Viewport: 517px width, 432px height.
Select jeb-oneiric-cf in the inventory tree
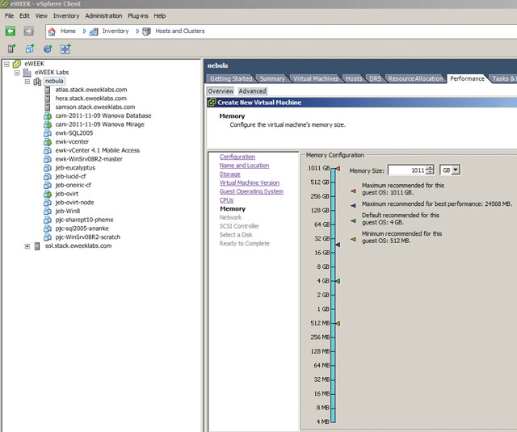[x=74, y=185]
